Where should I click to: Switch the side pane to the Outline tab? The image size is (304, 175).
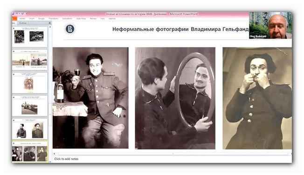coord(23,23)
